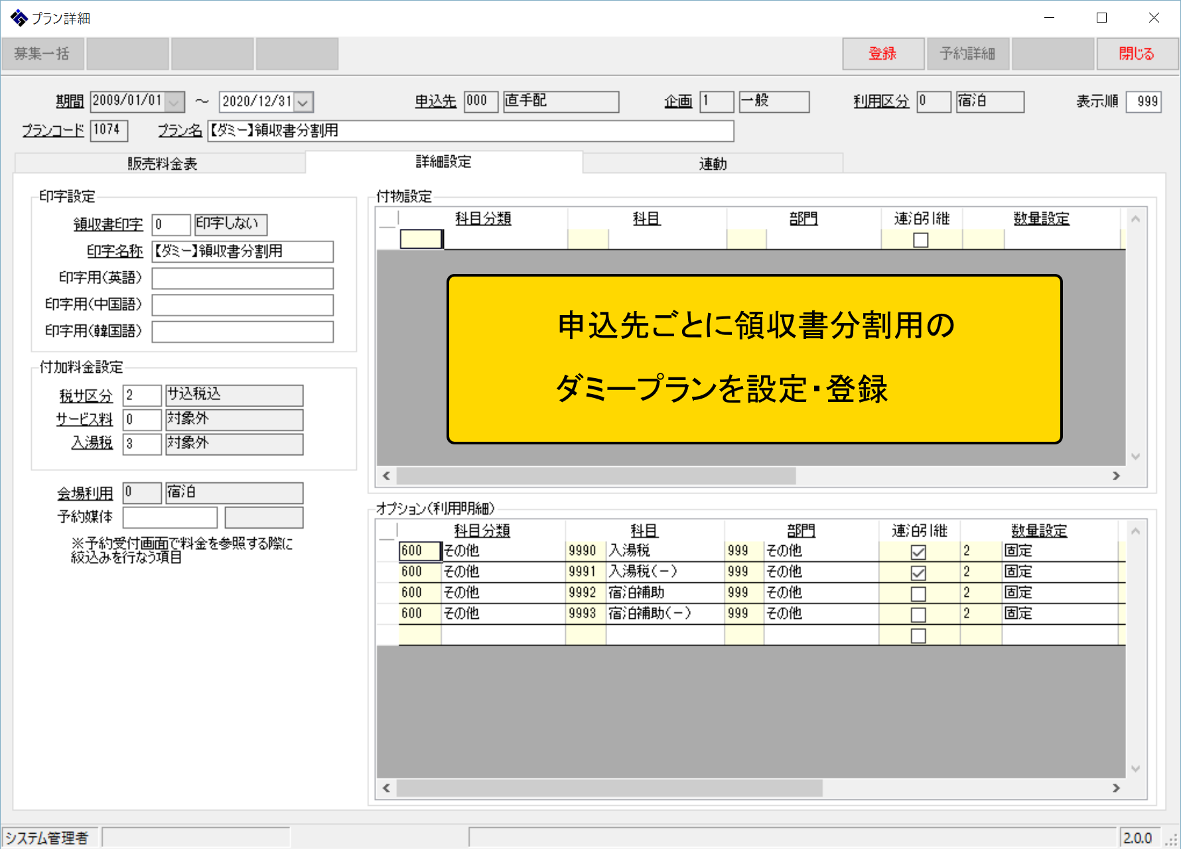
Task: Click scroll-left arrow in 付物設定 grid
Action: pyautogui.click(x=386, y=476)
